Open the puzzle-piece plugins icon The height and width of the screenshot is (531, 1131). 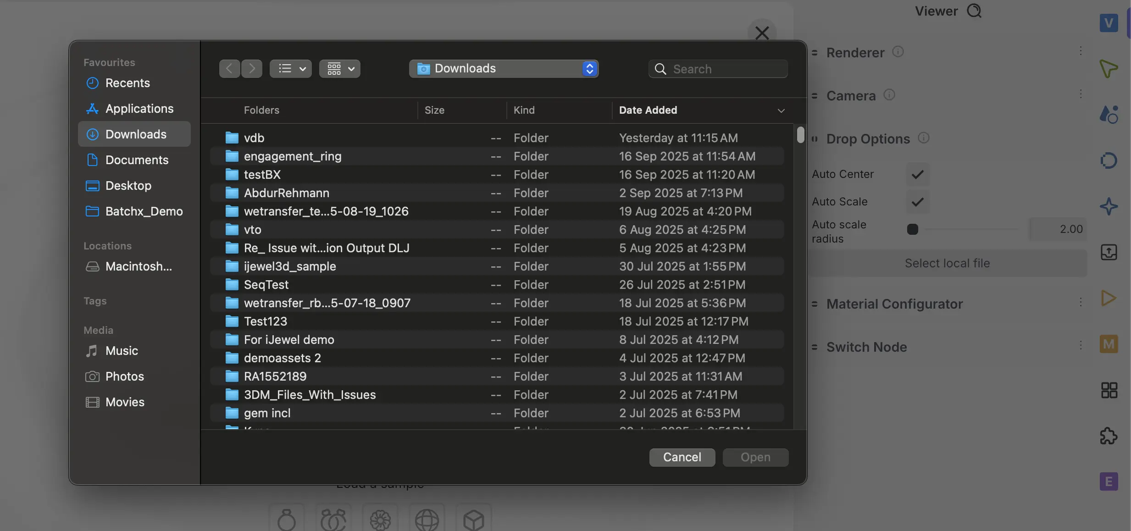tap(1109, 436)
